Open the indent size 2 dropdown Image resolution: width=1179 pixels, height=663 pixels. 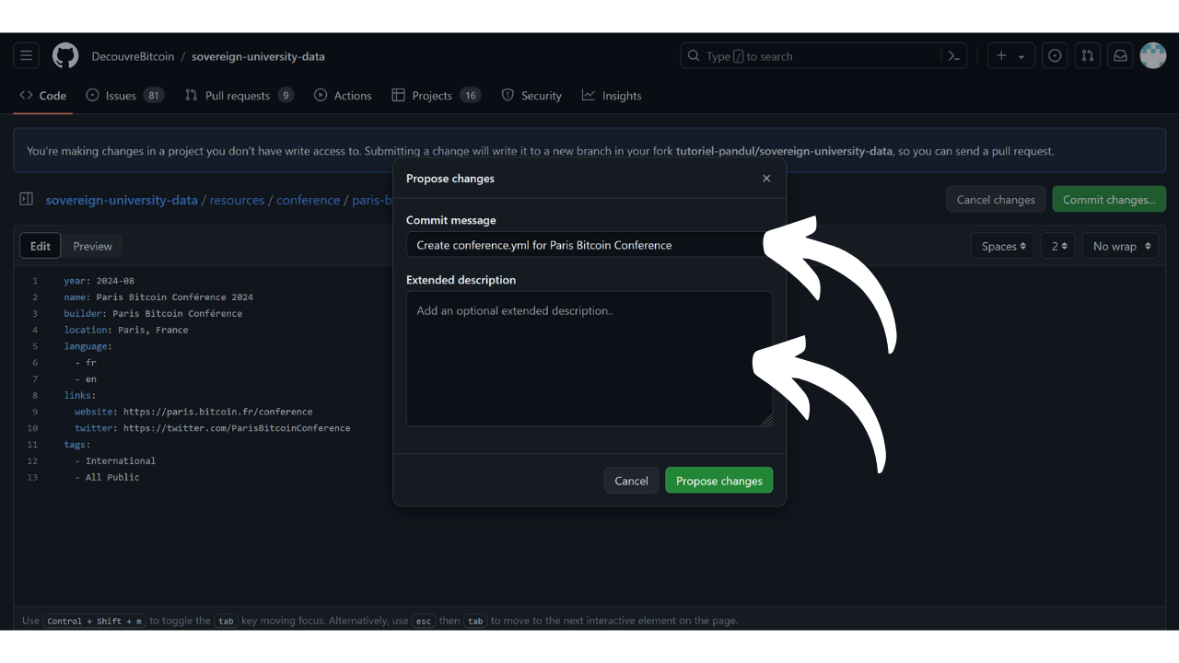(x=1058, y=246)
